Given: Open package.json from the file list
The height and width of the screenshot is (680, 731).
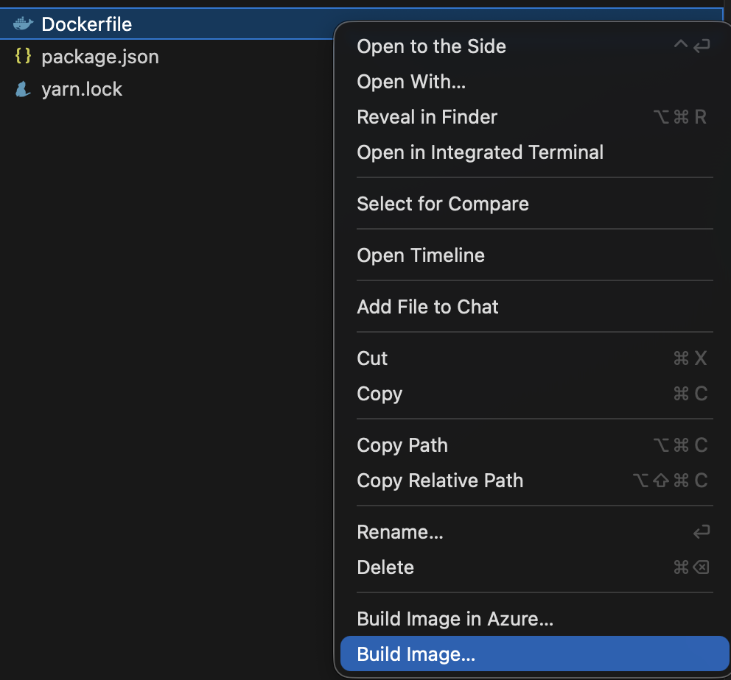Looking at the screenshot, I should (x=99, y=57).
